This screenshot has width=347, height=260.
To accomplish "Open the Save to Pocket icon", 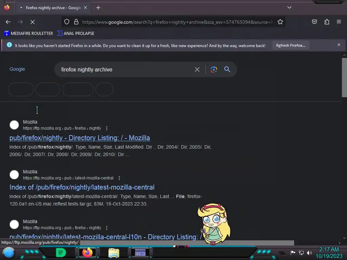I will click(314, 22).
